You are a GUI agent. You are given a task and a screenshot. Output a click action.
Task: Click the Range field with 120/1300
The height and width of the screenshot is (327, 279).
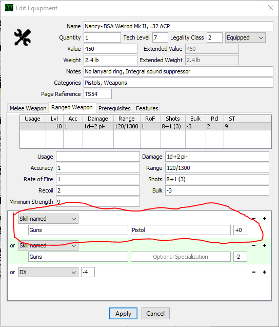217,168
